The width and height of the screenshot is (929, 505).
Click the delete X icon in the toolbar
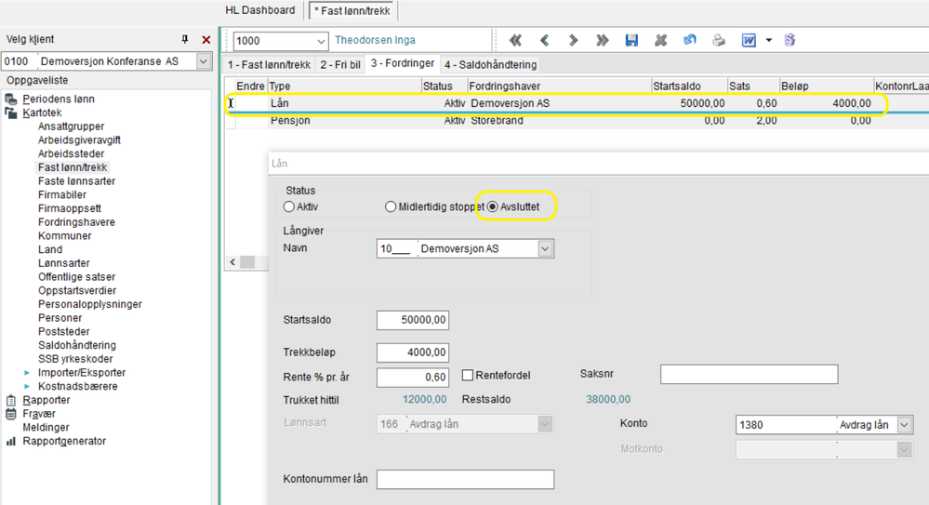pos(661,41)
